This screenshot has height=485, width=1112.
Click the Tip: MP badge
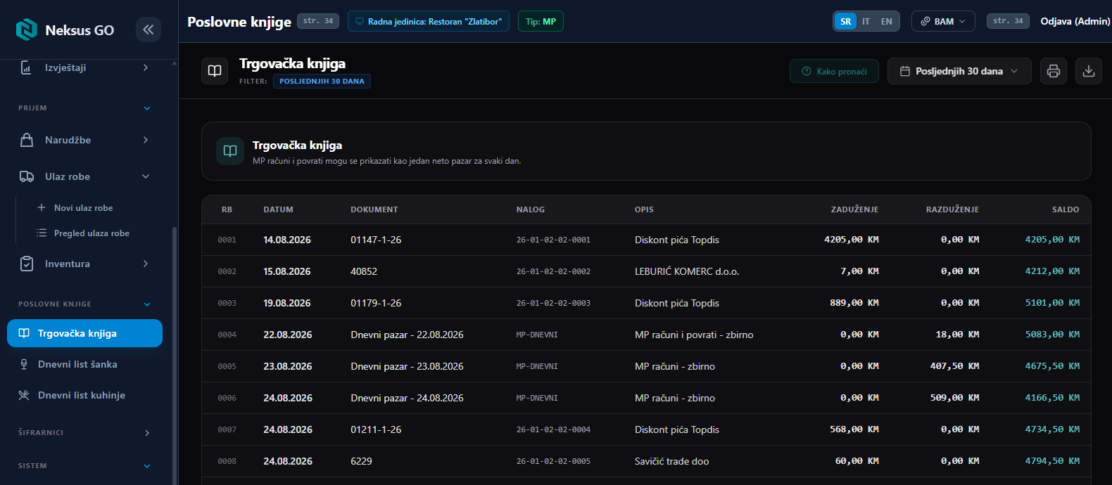click(x=541, y=21)
